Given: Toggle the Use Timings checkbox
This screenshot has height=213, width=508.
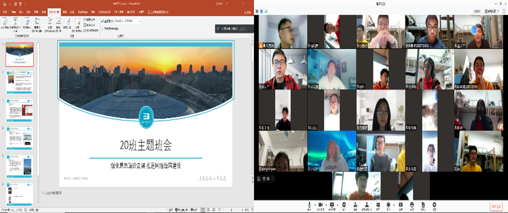Looking at the screenshot, I should click(85, 25).
